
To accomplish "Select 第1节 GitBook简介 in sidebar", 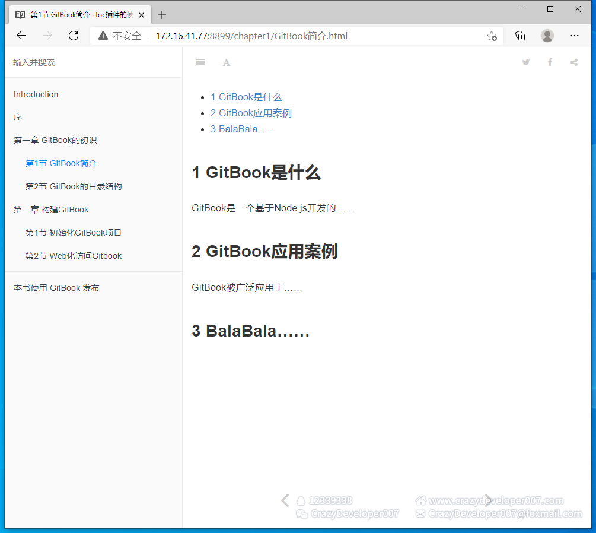I will pyautogui.click(x=61, y=164).
